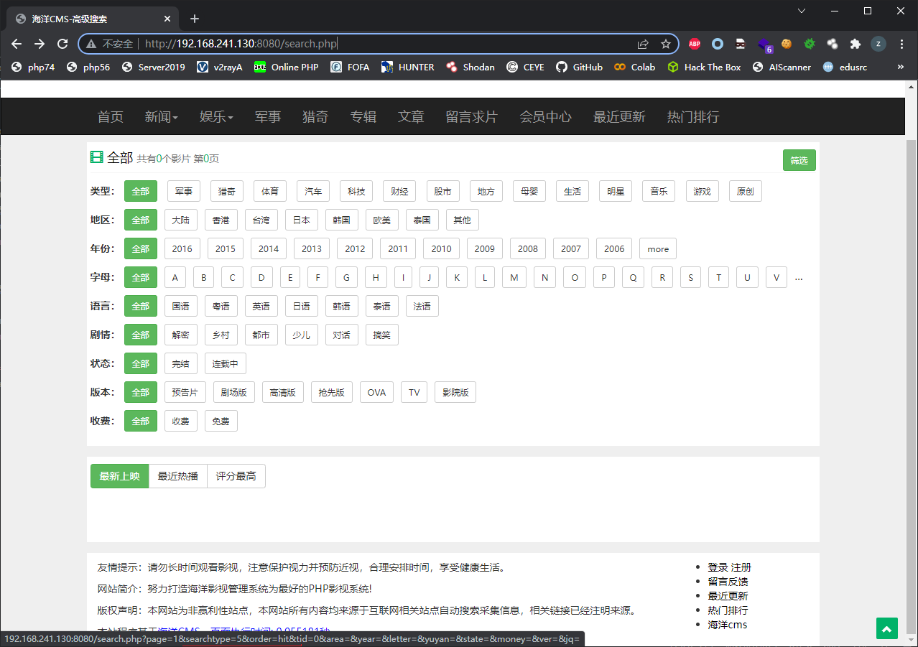Toggle the 收费 fee filter
Screen dimensions: 918x647
pyautogui.click(x=180, y=421)
